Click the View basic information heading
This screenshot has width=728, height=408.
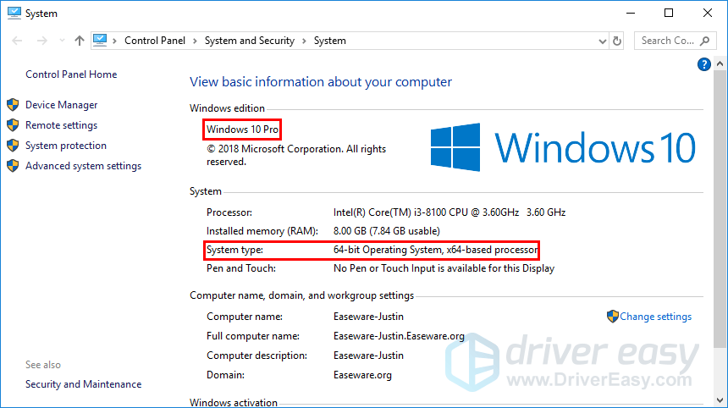pyautogui.click(x=321, y=82)
